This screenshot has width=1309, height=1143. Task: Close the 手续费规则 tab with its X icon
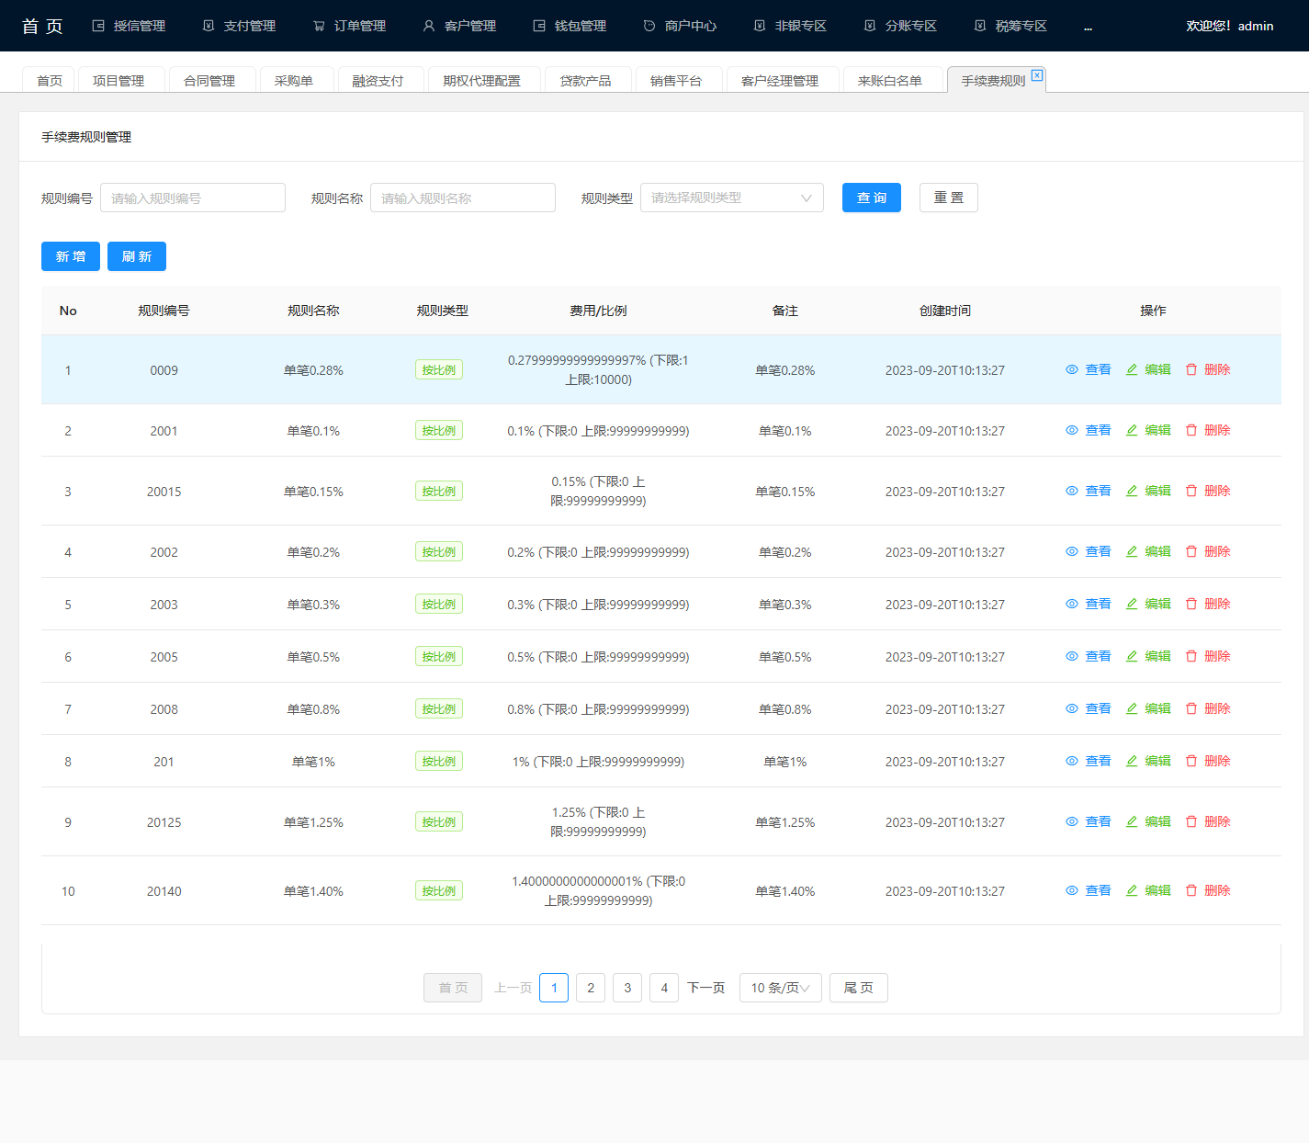point(1037,75)
